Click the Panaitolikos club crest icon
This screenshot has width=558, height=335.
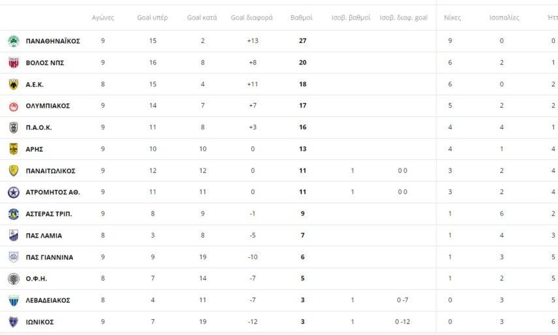pos(13,170)
